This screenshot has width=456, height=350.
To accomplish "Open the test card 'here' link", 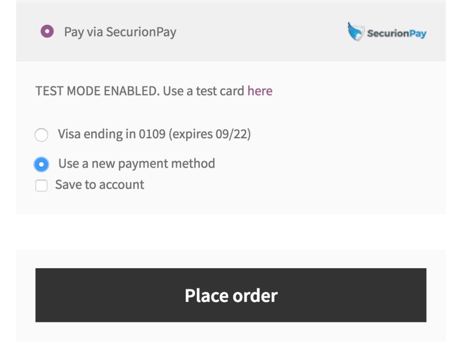I will click(x=260, y=91).
